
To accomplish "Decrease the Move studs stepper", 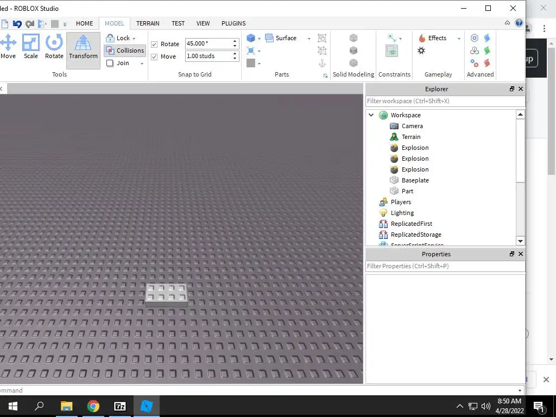I will point(235,59).
